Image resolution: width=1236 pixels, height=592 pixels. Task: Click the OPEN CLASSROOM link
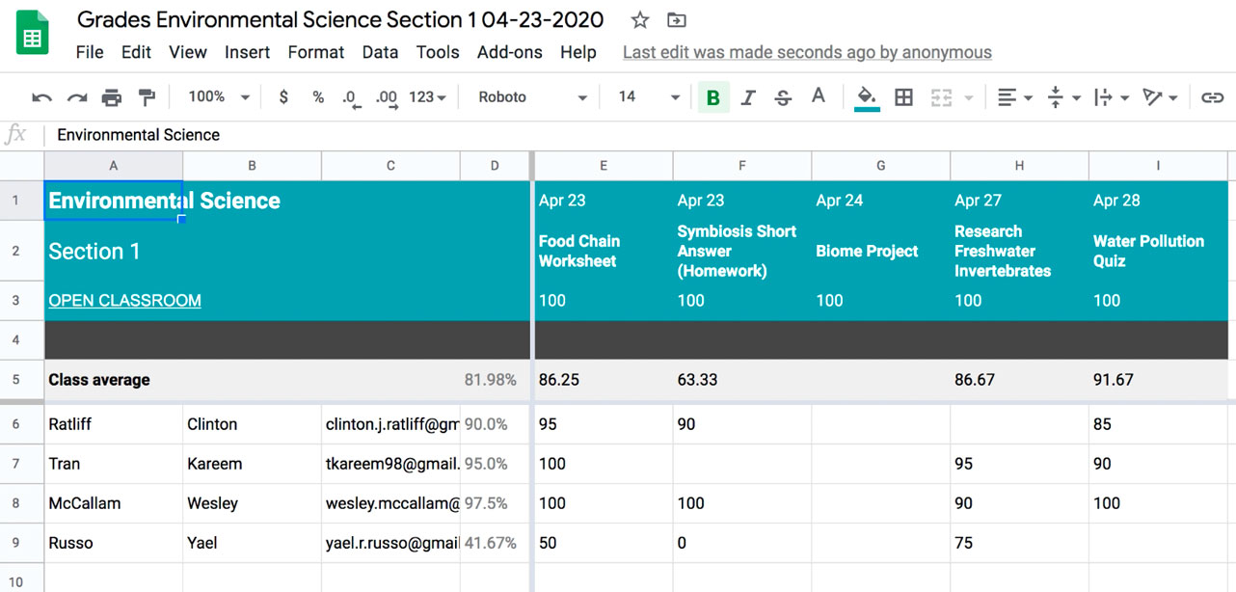123,300
